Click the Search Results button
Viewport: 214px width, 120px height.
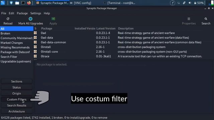[x=17, y=105]
